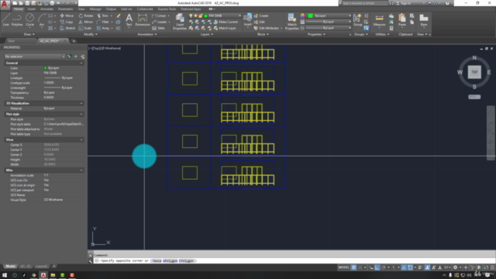Click Match Layer button
Image resolution: width=496 pixels, height=279 pixels.
click(225, 28)
